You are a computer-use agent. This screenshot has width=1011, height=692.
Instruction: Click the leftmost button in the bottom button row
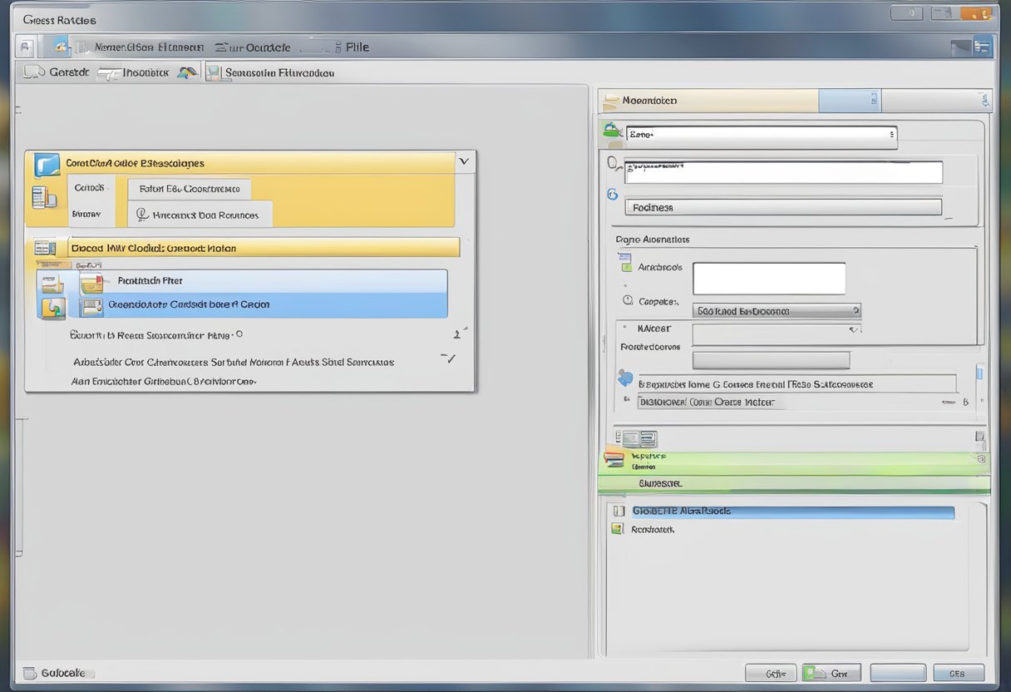click(x=772, y=672)
